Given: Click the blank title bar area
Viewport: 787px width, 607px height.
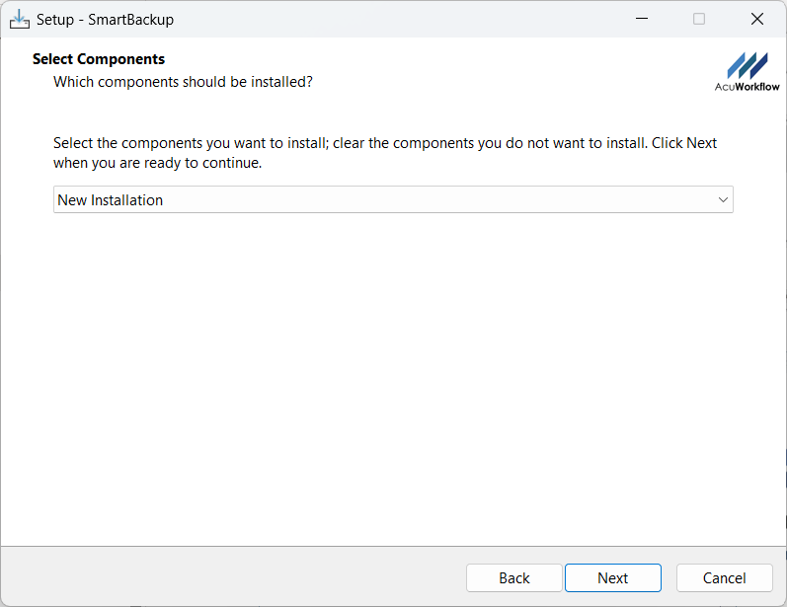Looking at the screenshot, I should (x=395, y=19).
